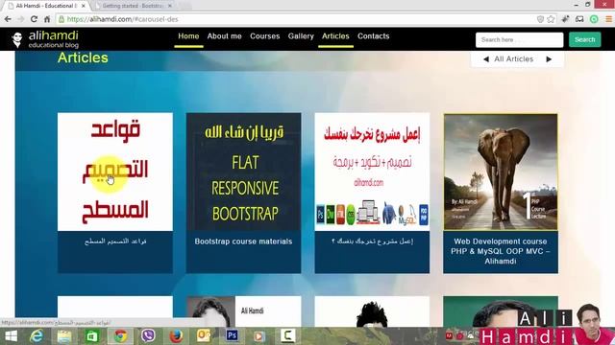Screen dimensions: 615x345
Task: Open Outlook from the taskbar
Action: pos(204,336)
